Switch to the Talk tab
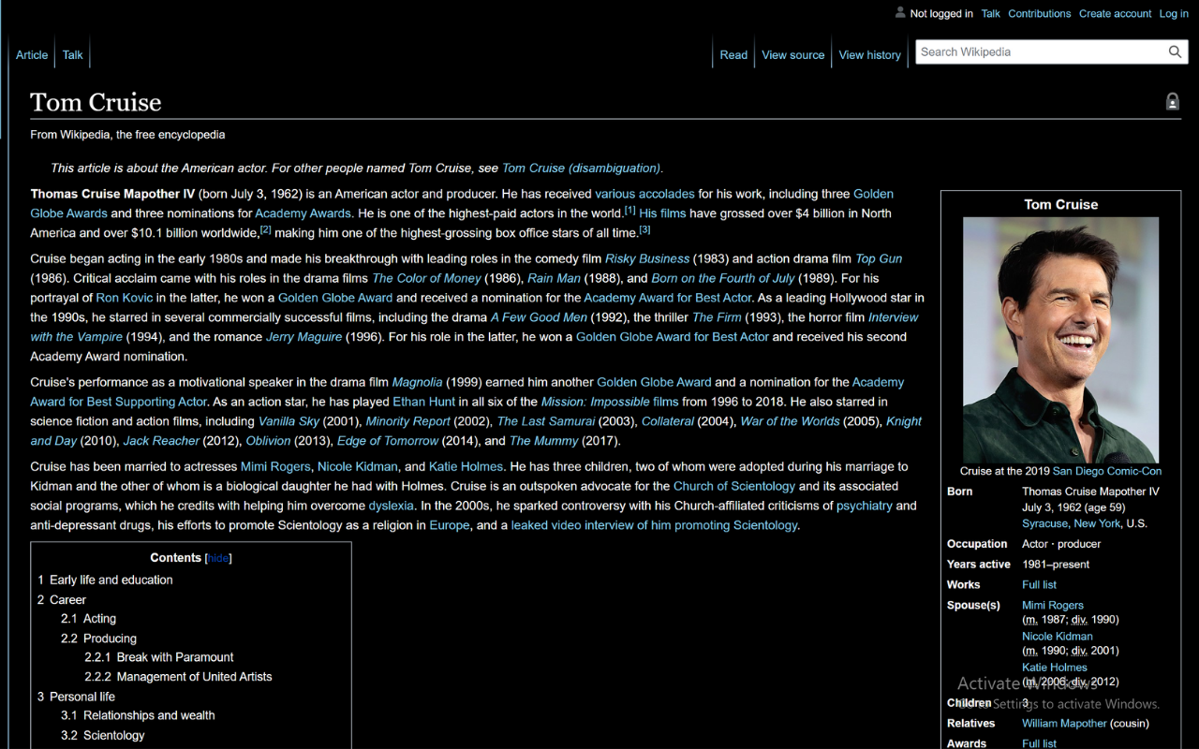Image resolution: width=1199 pixels, height=749 pixels. [73, 55]
